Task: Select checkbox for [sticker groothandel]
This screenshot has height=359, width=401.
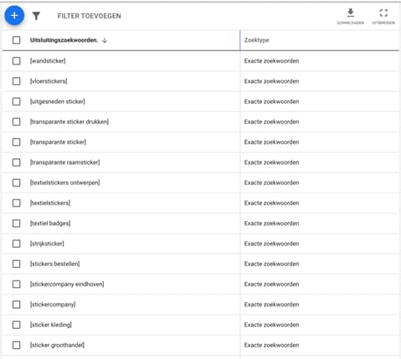Action: 17,345
